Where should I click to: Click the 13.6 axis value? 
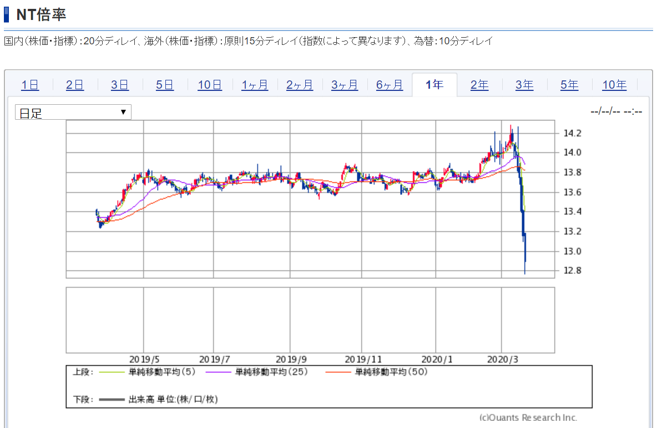[x=573, y=192]
